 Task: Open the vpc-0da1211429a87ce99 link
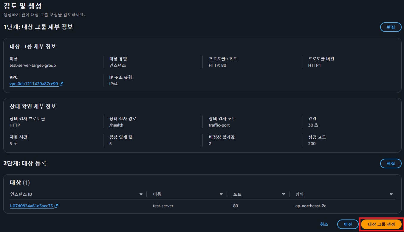[x=34, y=84]
